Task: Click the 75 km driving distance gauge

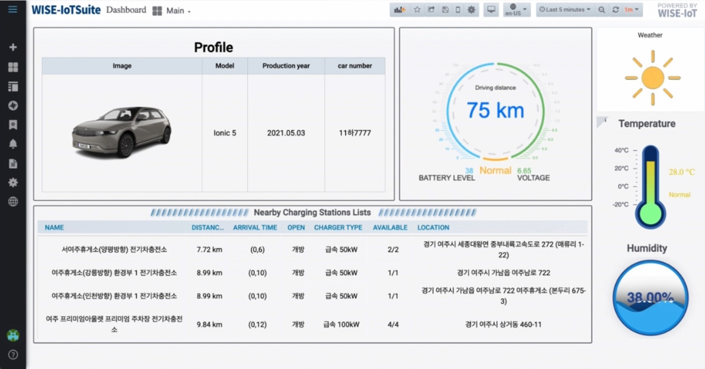Action: pyautogui.click(x=495, y=111)
